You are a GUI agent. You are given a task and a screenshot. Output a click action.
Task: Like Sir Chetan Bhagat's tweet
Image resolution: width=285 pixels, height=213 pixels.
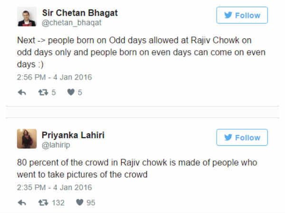click(71, 92)
